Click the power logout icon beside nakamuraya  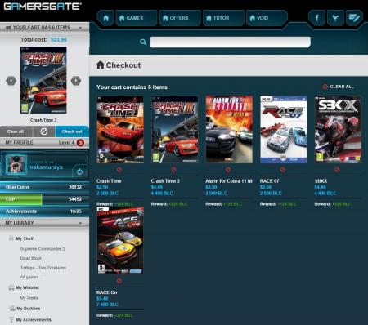point(79,171)
